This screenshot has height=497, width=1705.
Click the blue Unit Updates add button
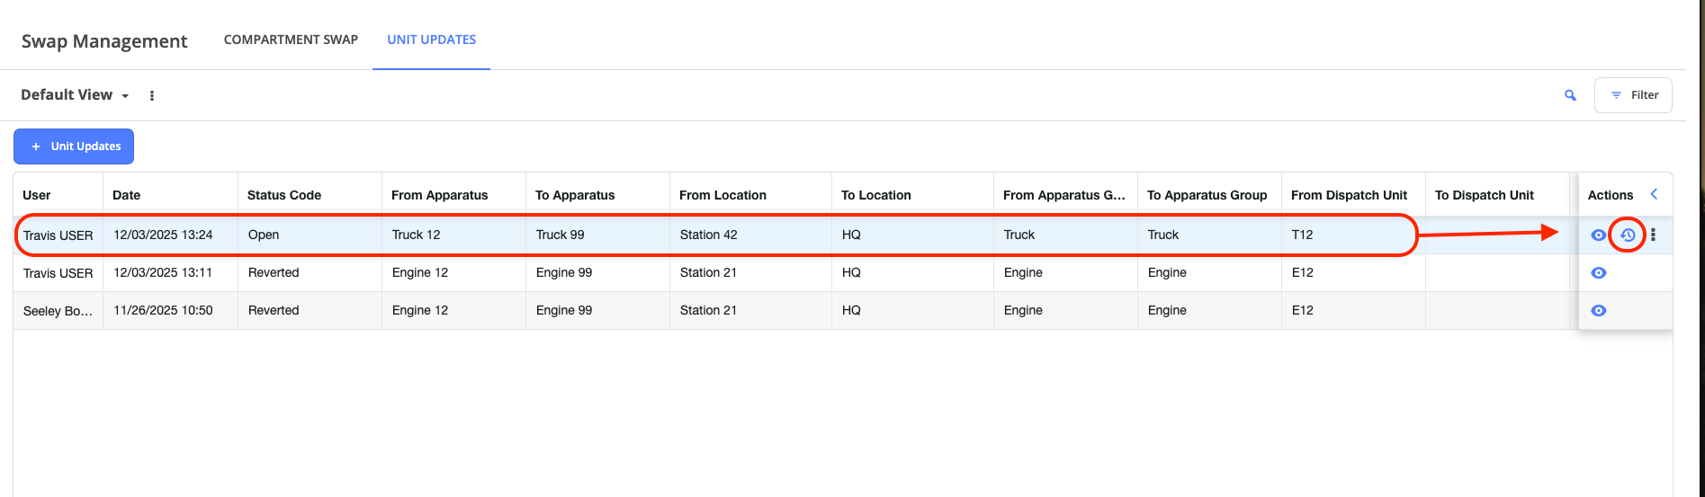[x=74, y=146]
